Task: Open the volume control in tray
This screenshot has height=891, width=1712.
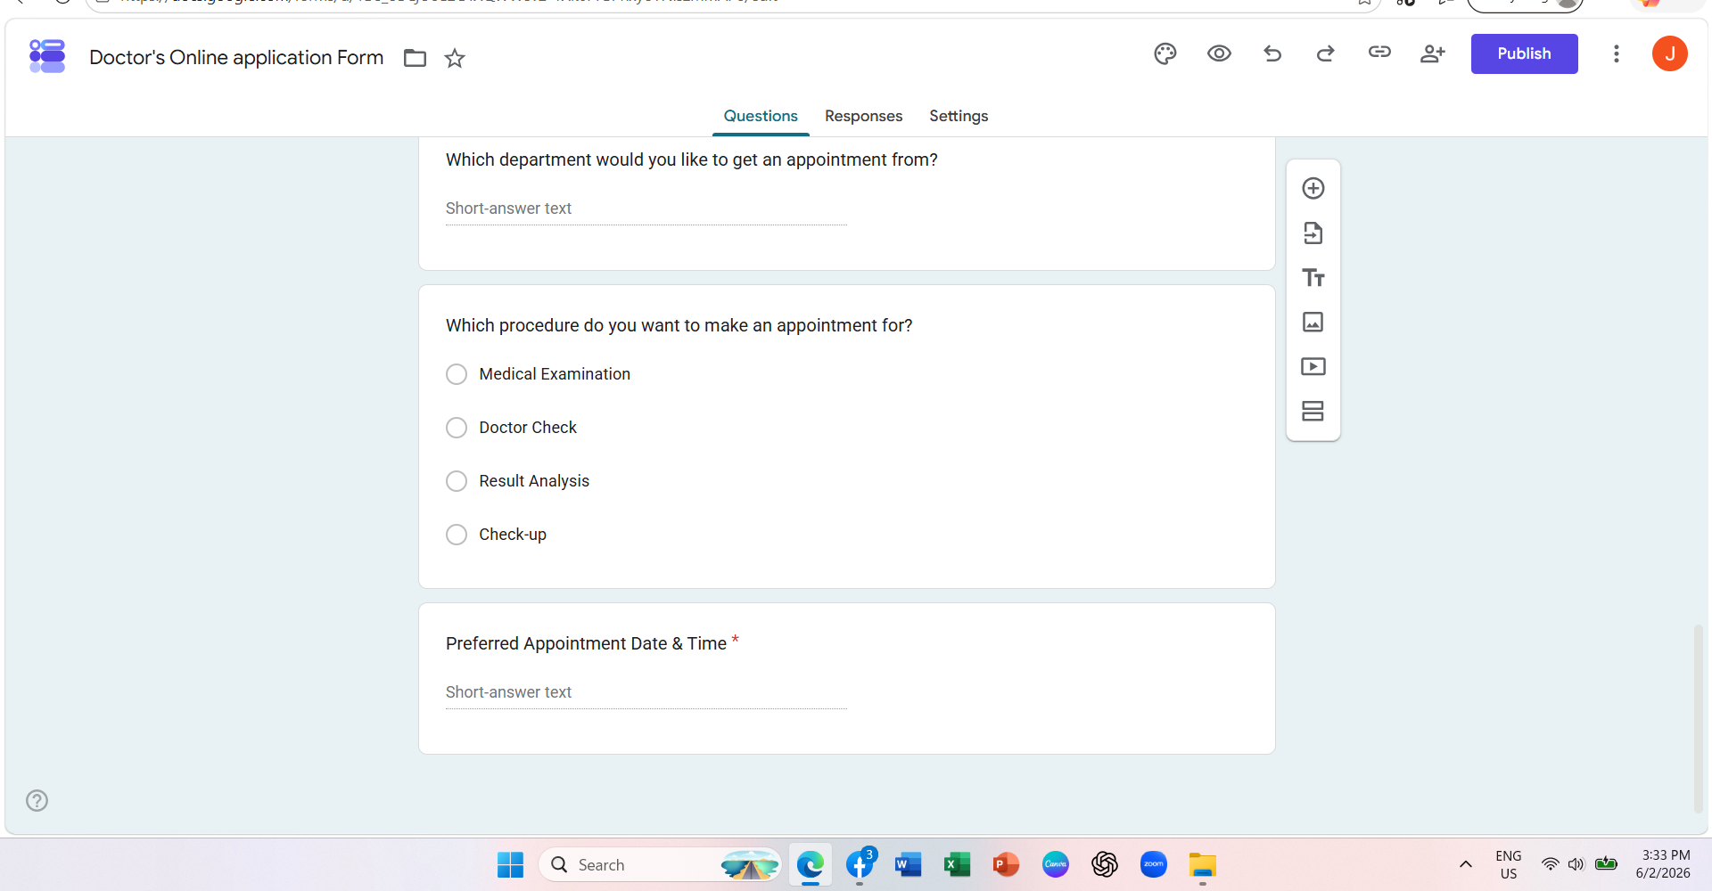Action: pyautogui.click(x=1576, y=864)
